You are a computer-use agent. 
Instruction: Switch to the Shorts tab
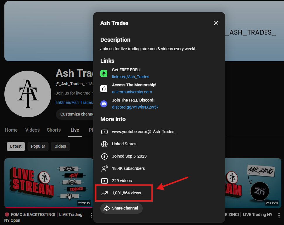[54, 130]
